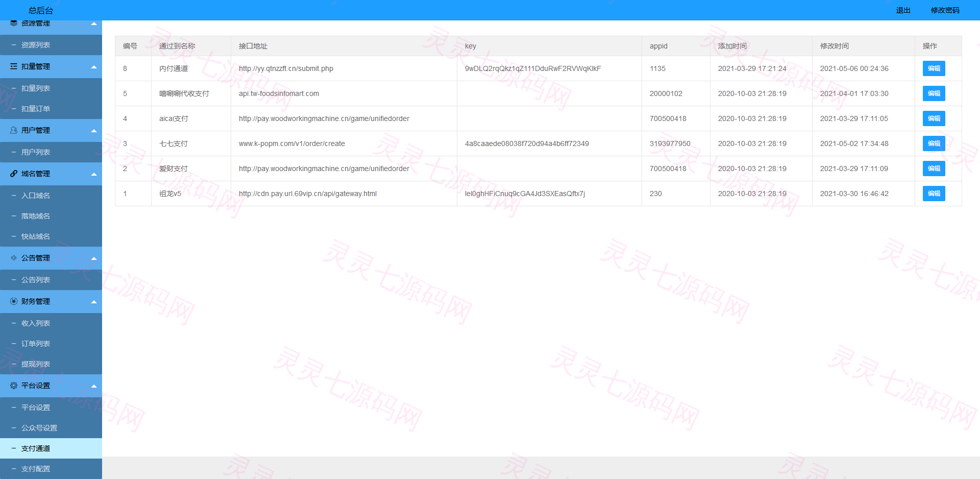Collapse the 域名管理 section arrow

pyautogui.click(x=94, y=174)
